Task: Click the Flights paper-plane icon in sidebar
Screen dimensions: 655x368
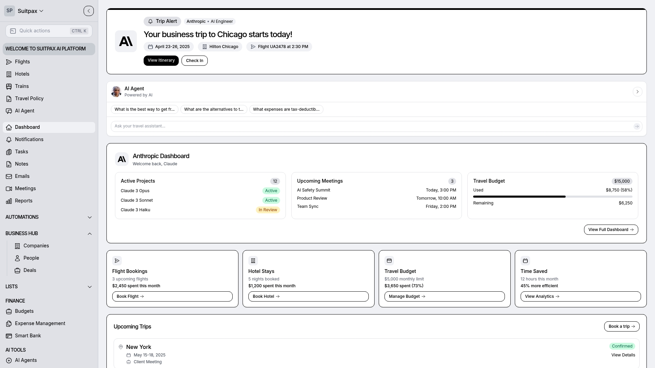Action: click(x=9, y=62)
